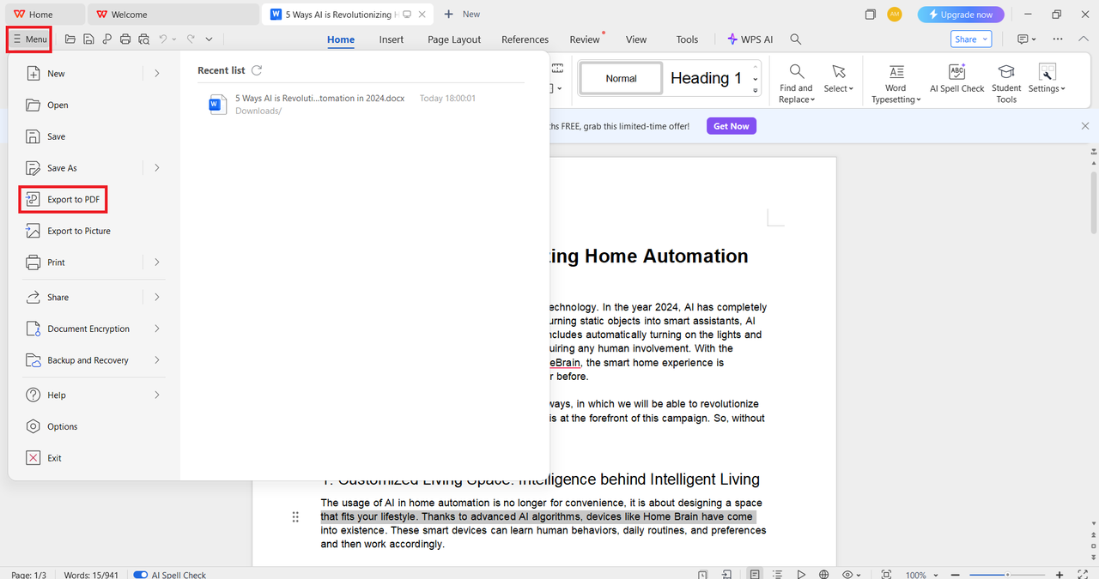Click the more options ellipsis icon
Viewport: 1099px width, 579px height.
point(1058,39)
